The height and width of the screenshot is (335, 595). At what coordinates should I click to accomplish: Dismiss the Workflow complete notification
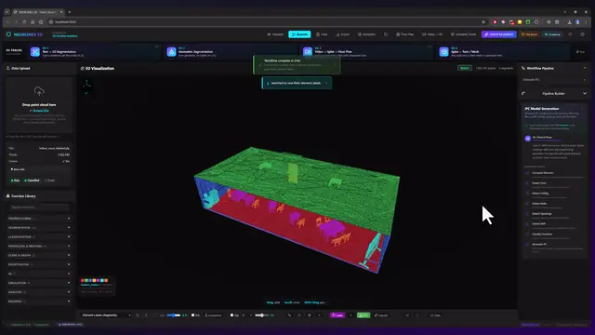(x=335, y=65)
